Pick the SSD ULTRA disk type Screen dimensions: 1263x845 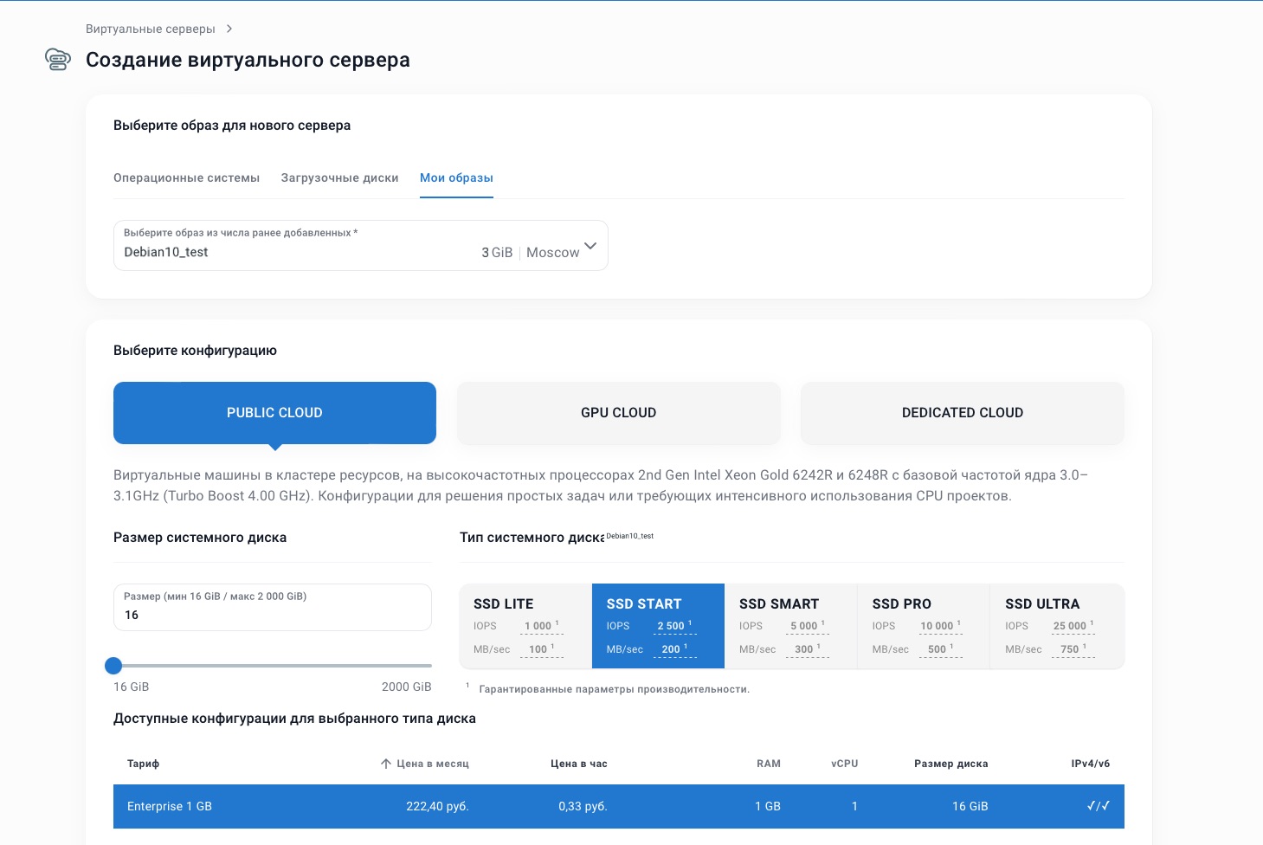[x=1056, y=626]
